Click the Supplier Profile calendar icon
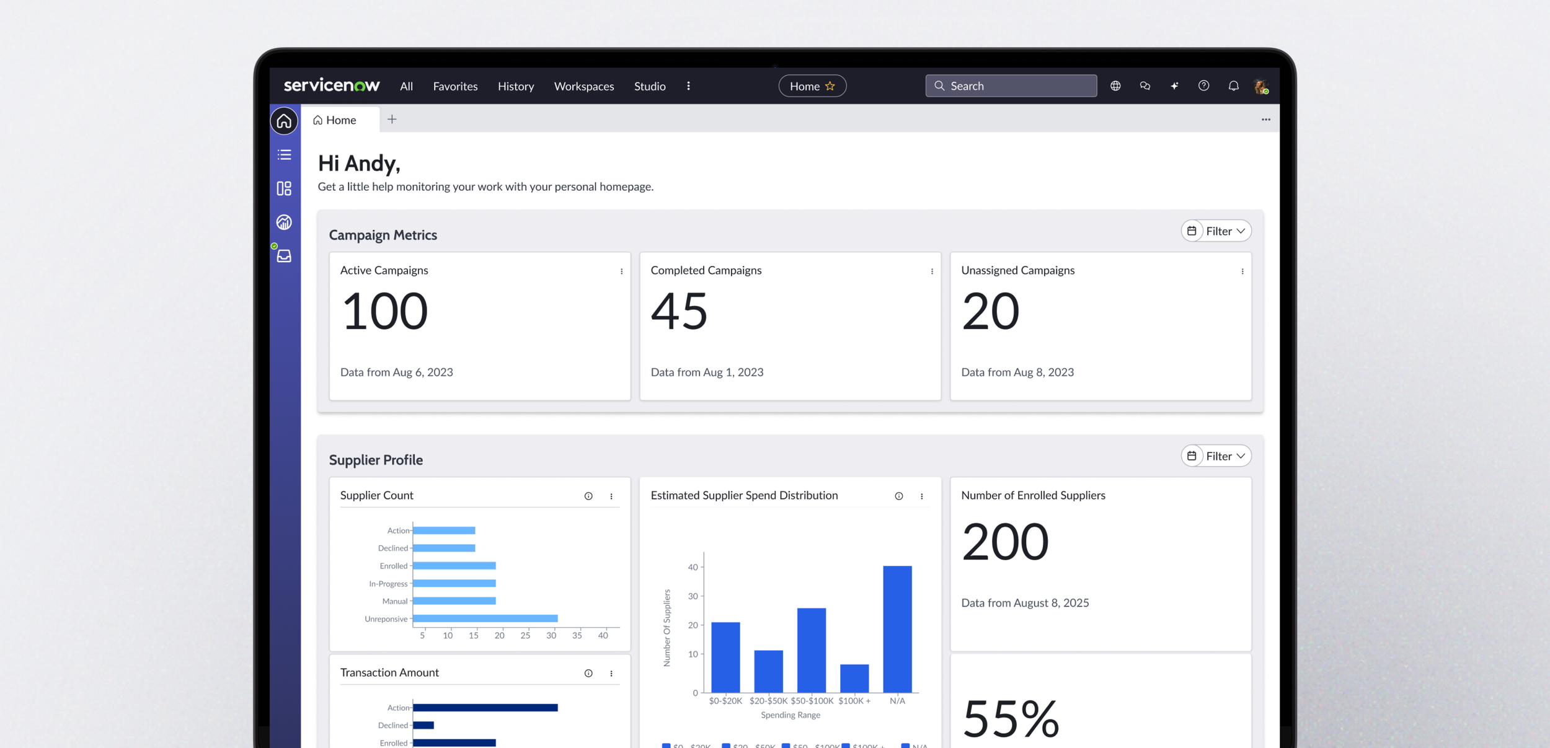 (x=1192, y=455)
